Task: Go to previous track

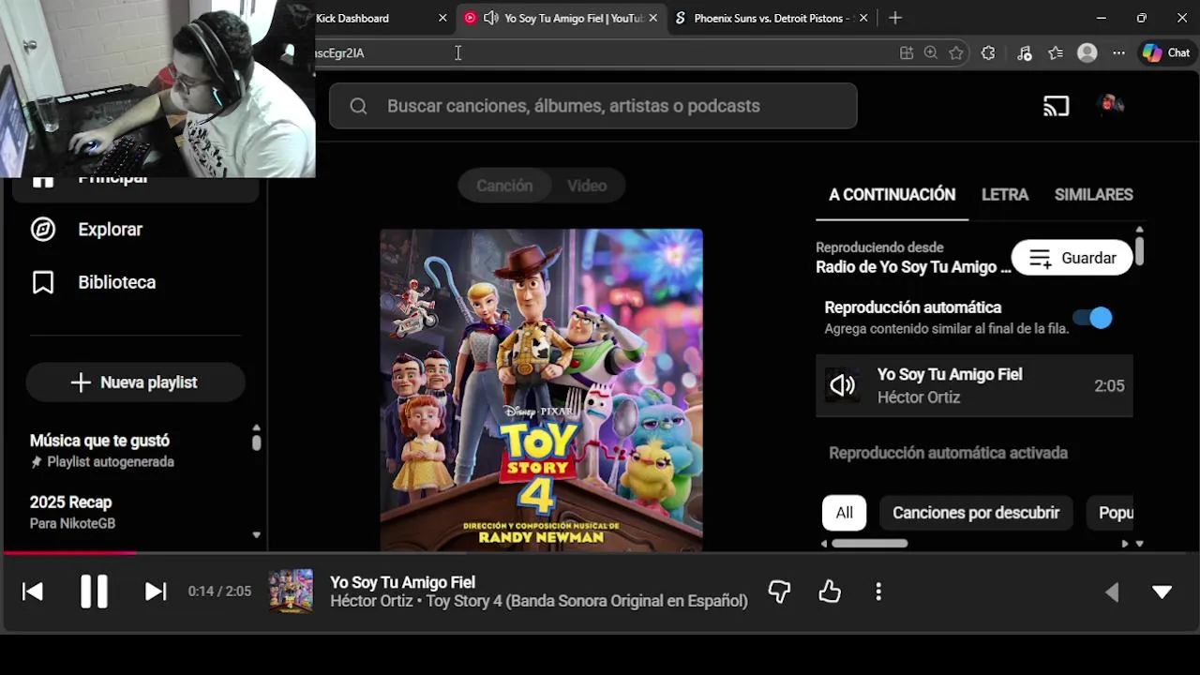Action: [x=33, y=592]
